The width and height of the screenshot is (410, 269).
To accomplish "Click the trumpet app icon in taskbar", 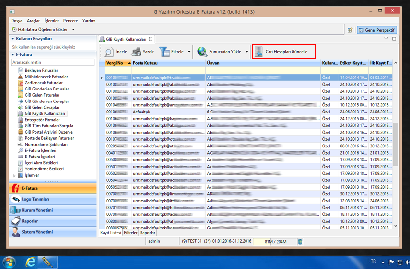I will pos(47,262).
